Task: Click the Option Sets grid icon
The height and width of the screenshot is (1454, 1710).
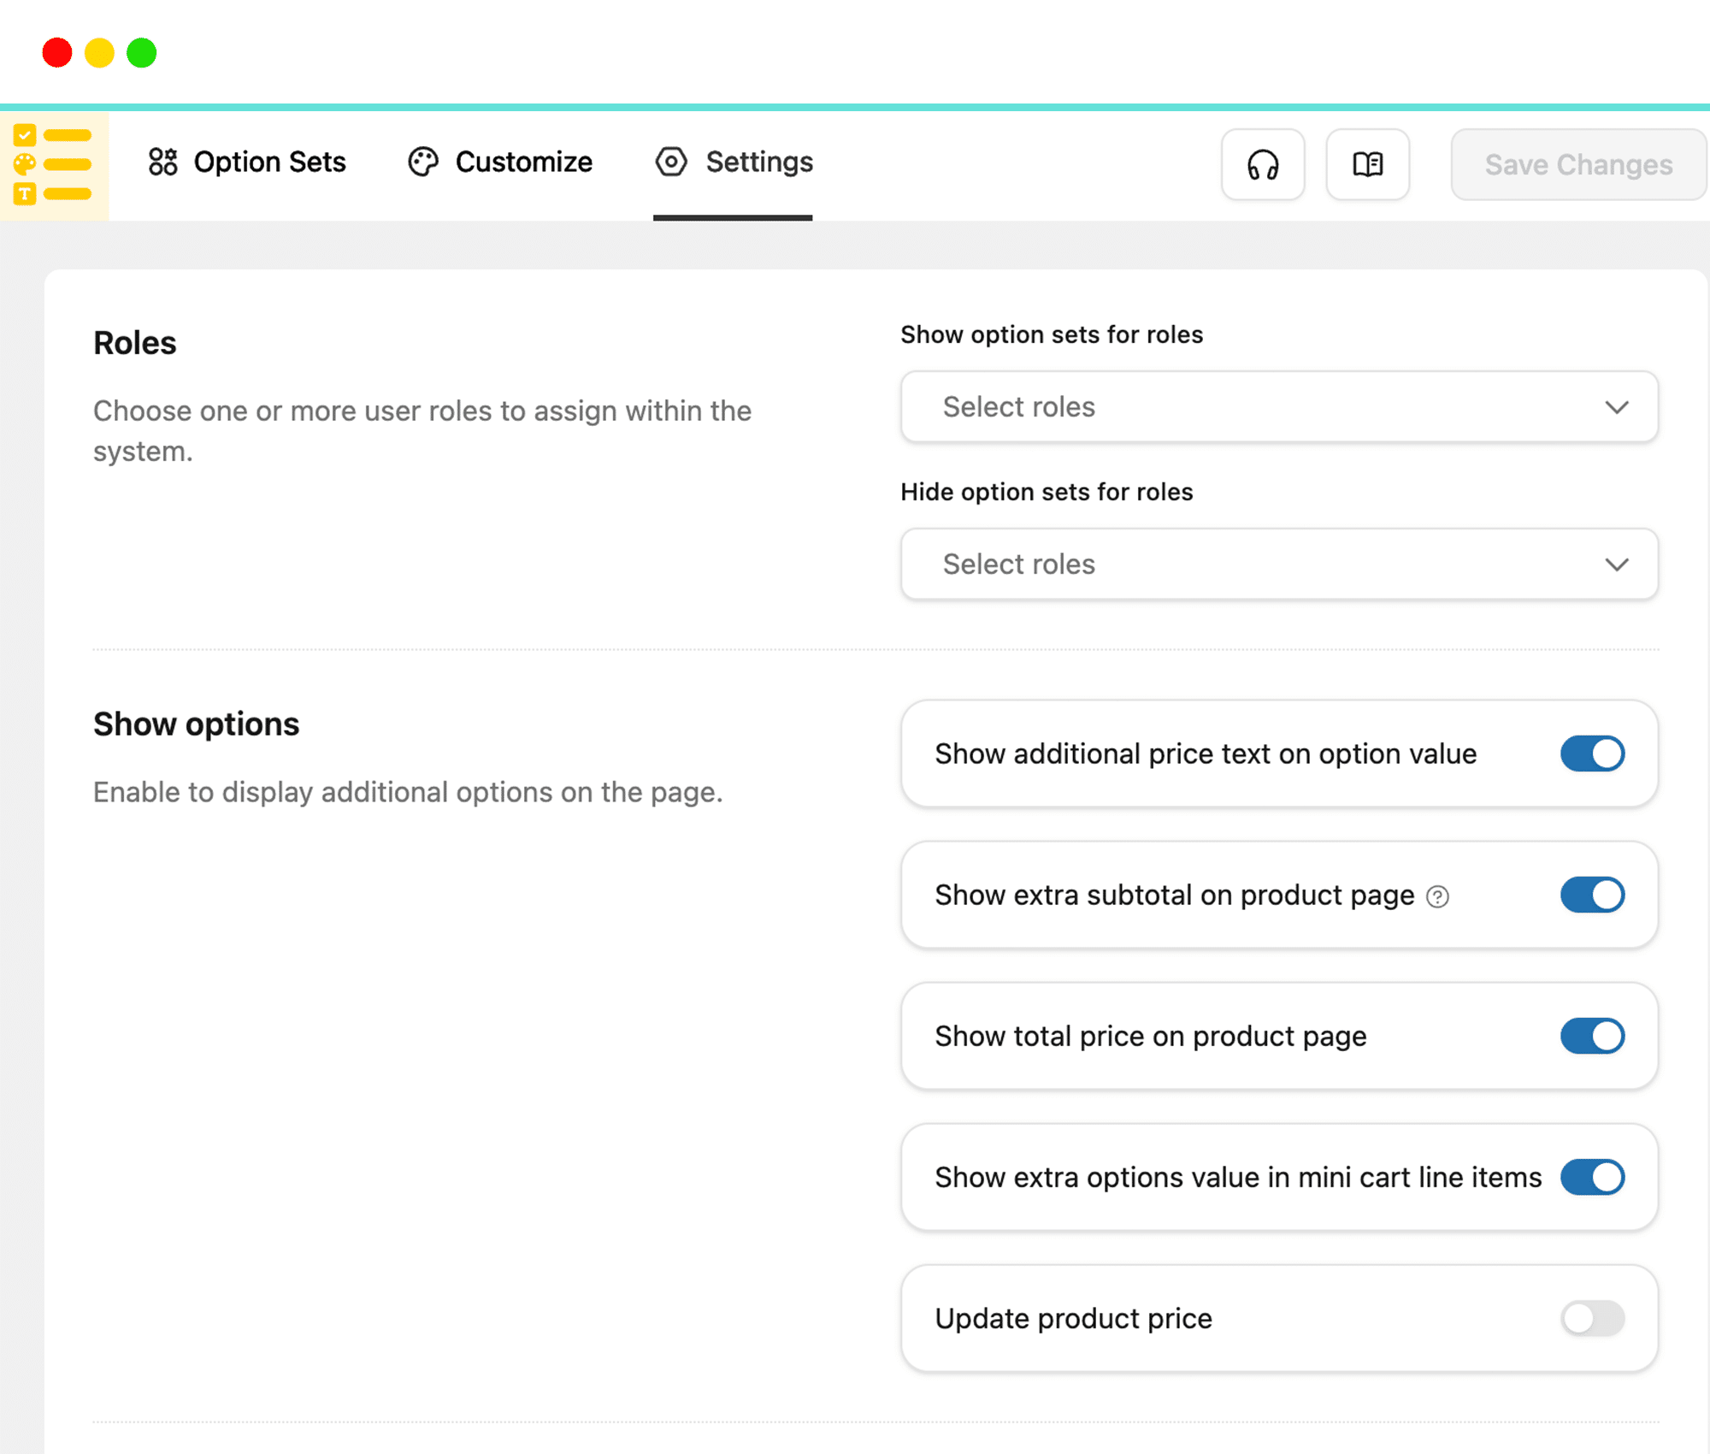Action: point(162,162)
